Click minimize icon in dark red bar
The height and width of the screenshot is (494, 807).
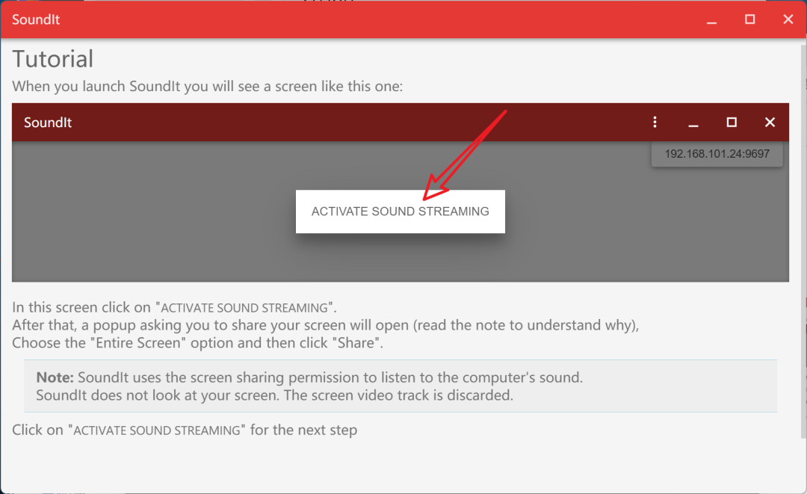coord(693,123)
